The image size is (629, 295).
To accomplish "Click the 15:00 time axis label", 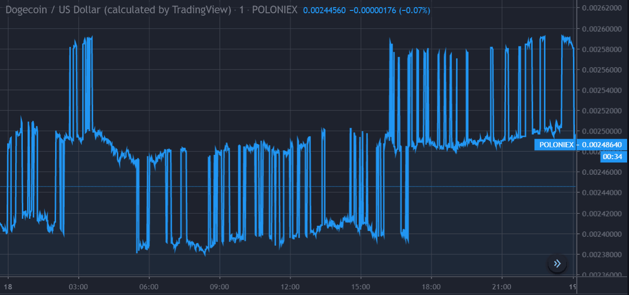I will click(361, 287).
